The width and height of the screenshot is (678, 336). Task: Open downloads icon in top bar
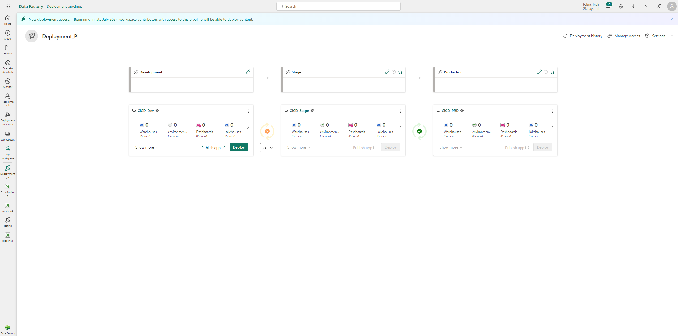(634, 6)
